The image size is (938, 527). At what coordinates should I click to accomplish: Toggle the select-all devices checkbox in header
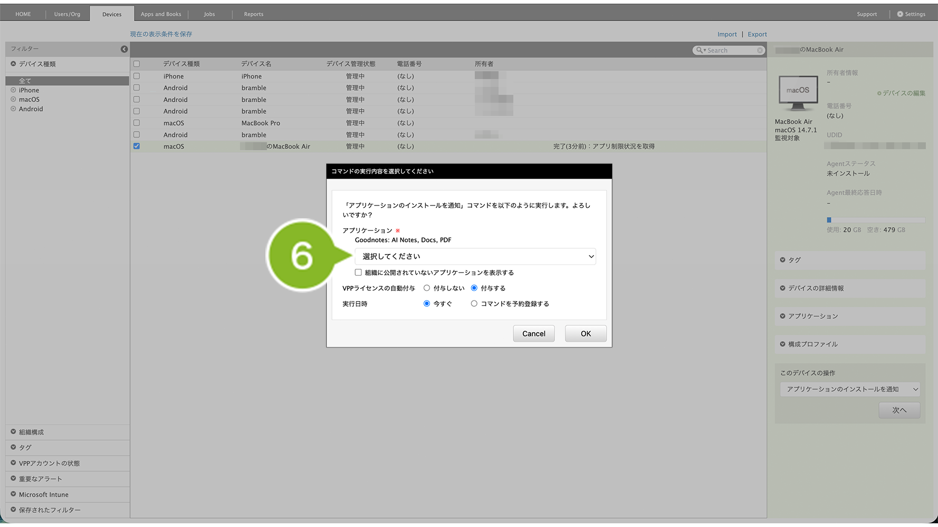click(x=137, y=64)
